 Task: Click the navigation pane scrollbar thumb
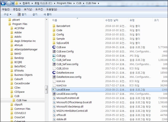46,89
